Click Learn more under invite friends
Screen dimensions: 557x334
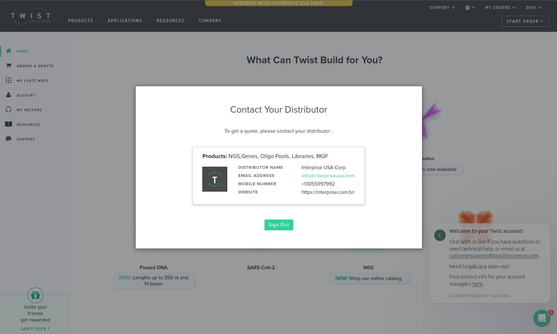point(35,329)
